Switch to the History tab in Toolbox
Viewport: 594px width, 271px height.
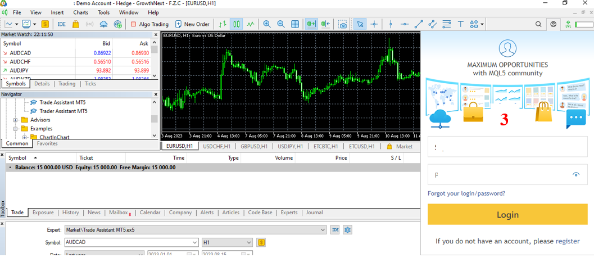click(70, 213)
